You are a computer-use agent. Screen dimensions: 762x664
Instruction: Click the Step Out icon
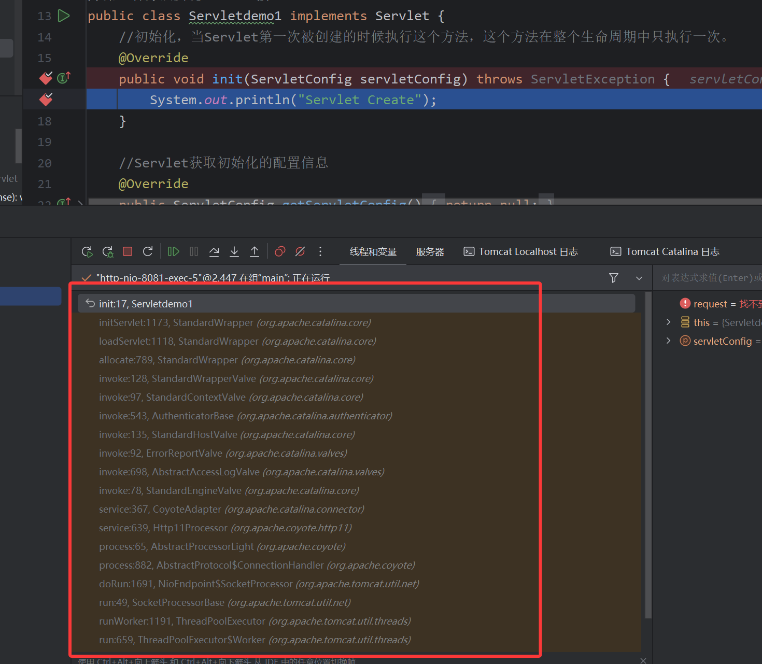coord(255,251)
